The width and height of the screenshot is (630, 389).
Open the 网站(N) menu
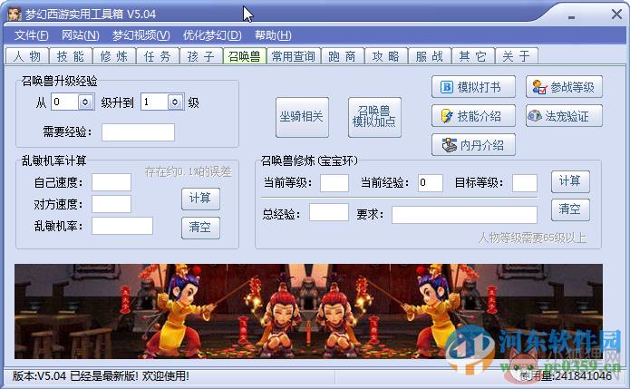click(x=81, y=35)
